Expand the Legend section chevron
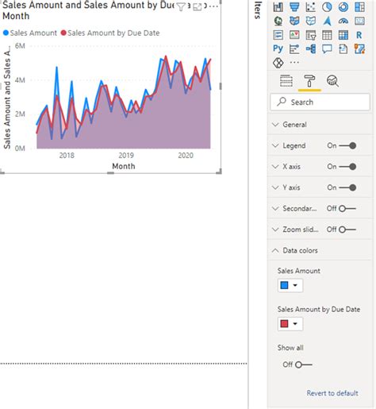 [275, 145]
